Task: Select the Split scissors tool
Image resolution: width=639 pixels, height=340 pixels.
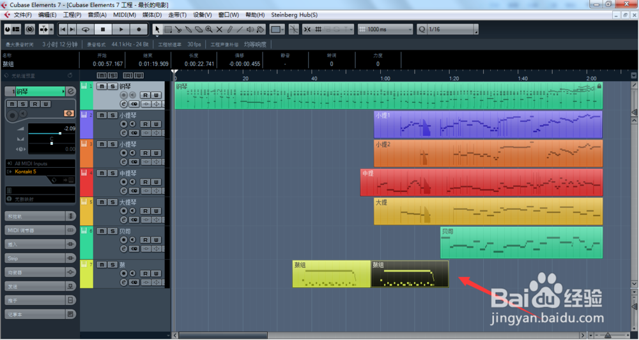Action: tap(178, 29)
